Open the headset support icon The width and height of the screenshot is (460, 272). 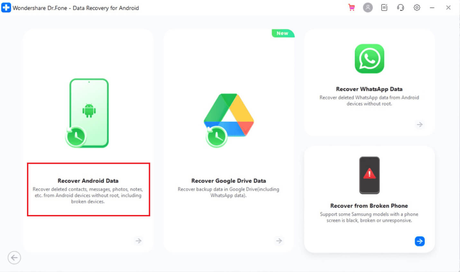click(400, 8)
